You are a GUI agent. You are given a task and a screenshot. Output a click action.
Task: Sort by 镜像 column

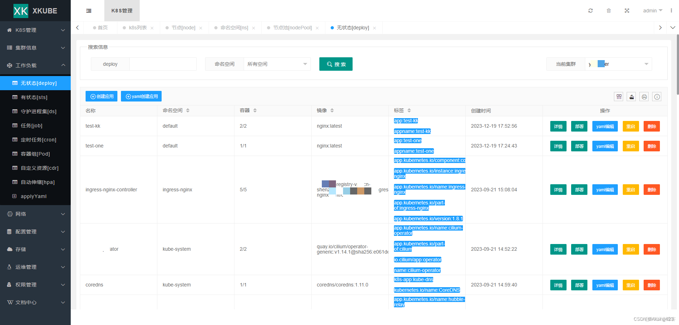332,110
